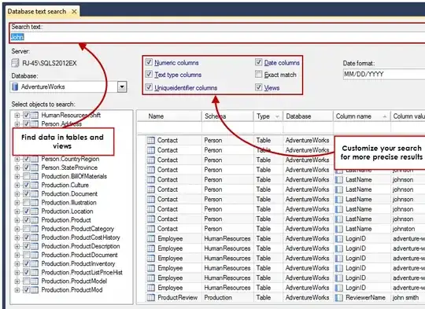Uncheck the Numeric columns option
The height and width of the screenshot is (309, 425).
149,62
